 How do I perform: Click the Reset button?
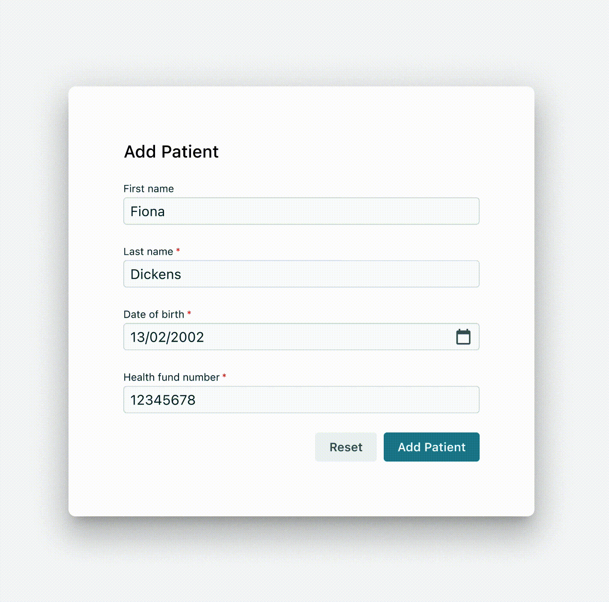click(x=346, y=447)
